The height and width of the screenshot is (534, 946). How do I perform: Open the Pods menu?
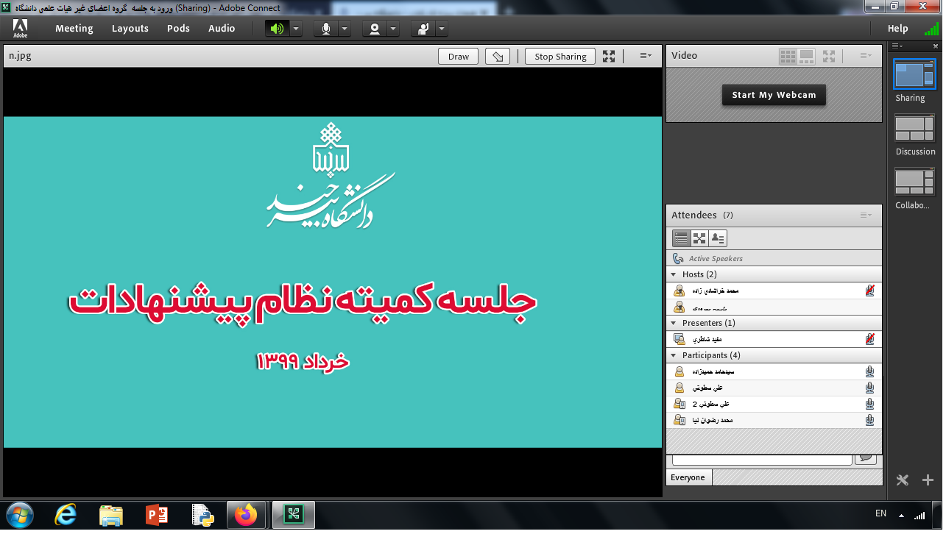[x=178, y=29]
